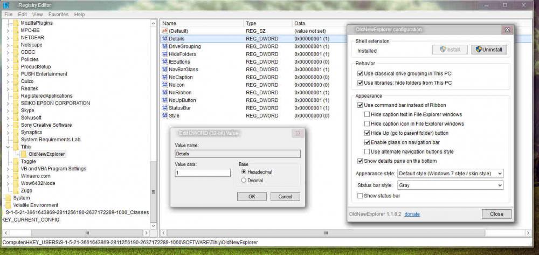Enable Hide caption text in File Explorer
539x255 pixels.
point(367,114)
